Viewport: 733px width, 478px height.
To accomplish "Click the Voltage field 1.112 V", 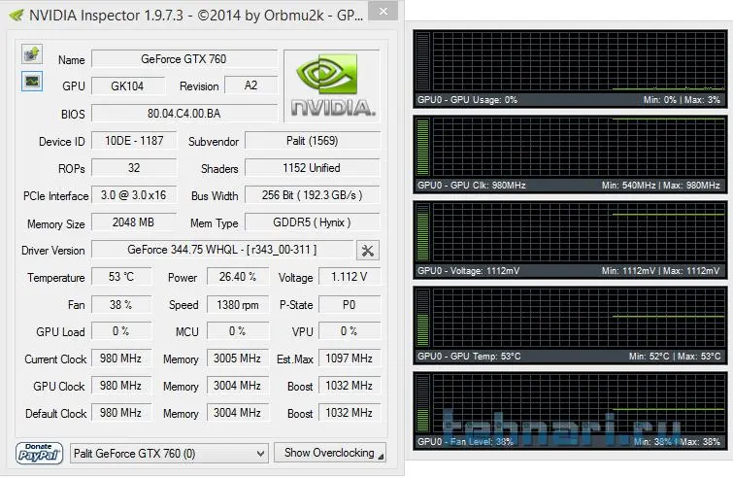I will coord(350,277).
